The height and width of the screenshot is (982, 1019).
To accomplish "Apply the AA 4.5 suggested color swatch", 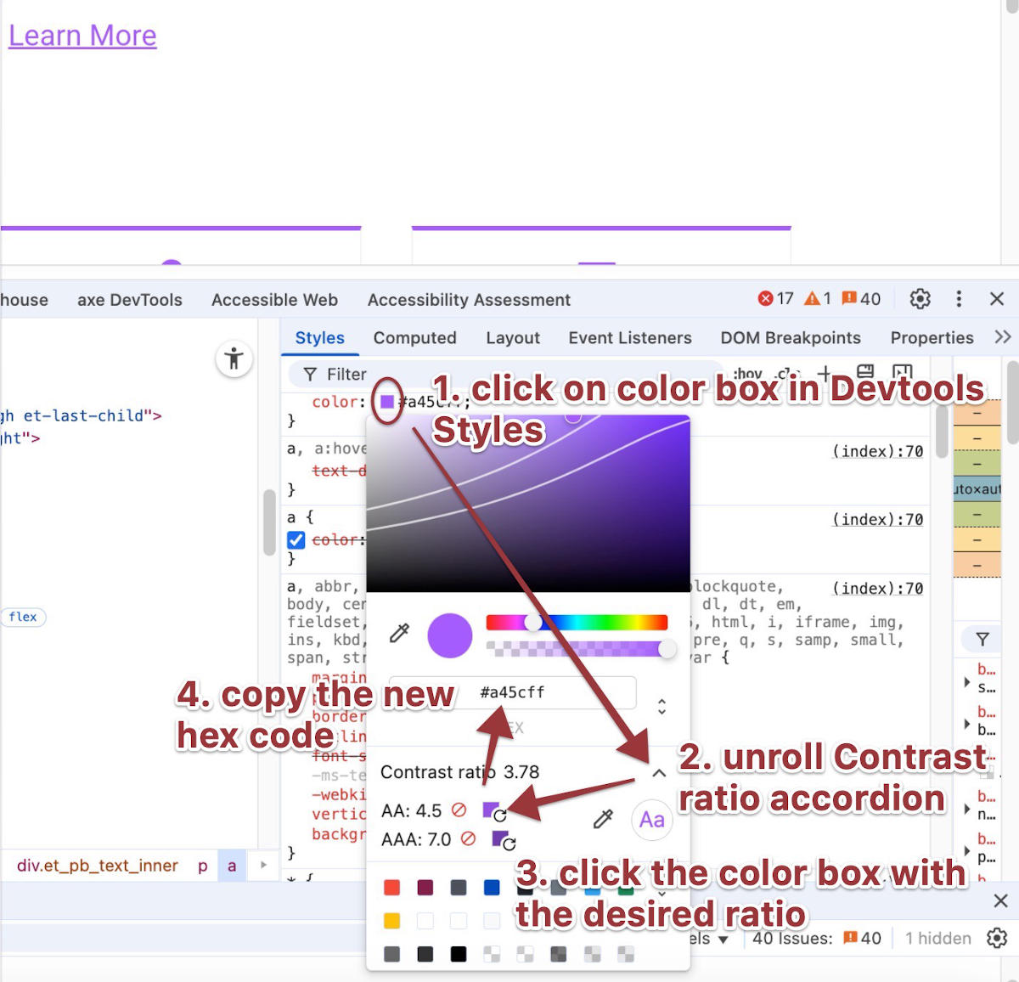I will click(494, 811).
